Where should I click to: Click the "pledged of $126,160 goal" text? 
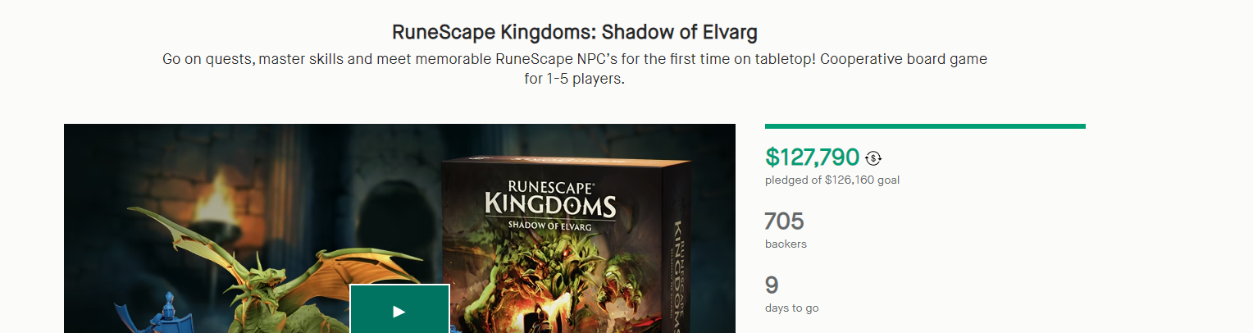832,180
